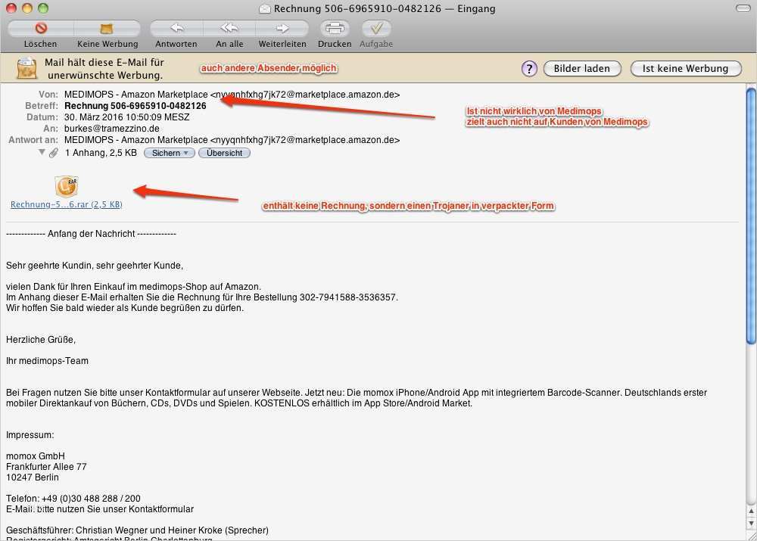This screenshot has width=757, height=541.
Task: Click recipient burkes@tramezzino.de
Action: [112, 129]
